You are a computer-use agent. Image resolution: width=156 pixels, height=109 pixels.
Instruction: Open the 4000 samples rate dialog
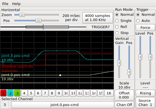click(98, 18)
